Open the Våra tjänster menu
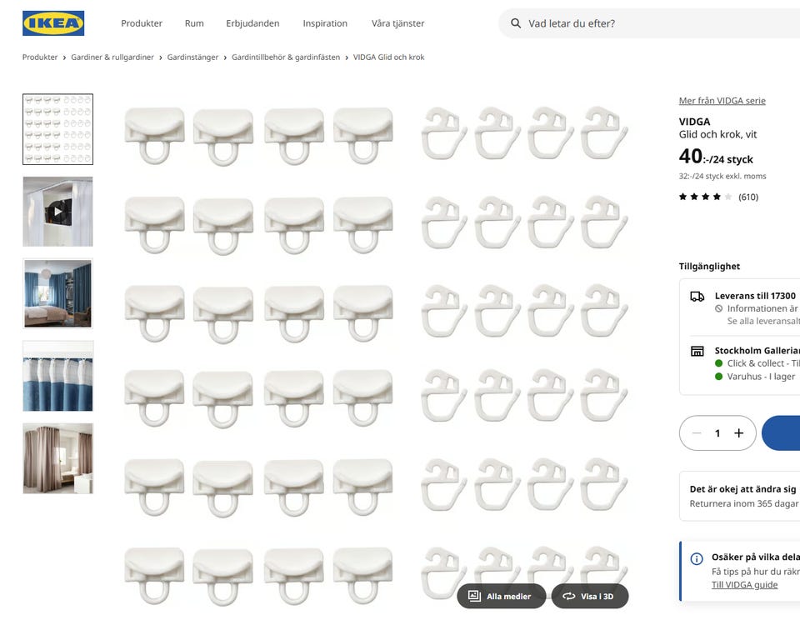 click(398, 23)
